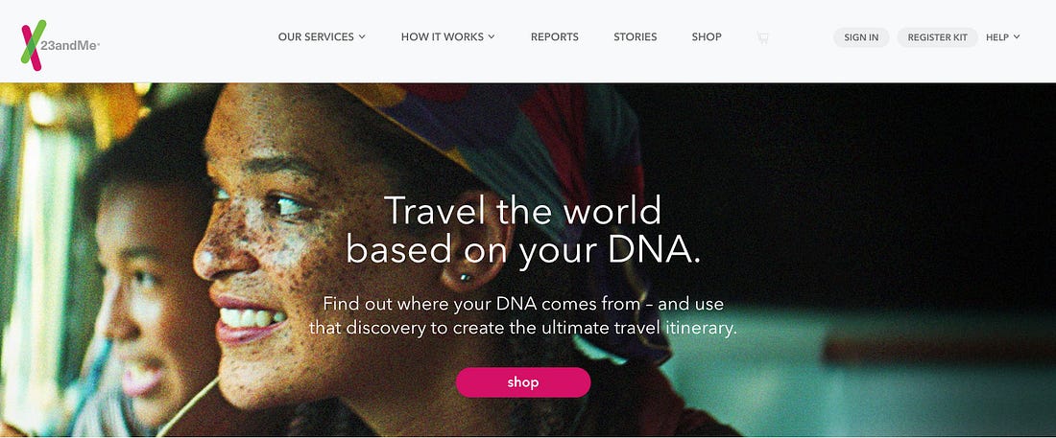
Task: Select Shop in the navigation bar
Action: (707, 37)
